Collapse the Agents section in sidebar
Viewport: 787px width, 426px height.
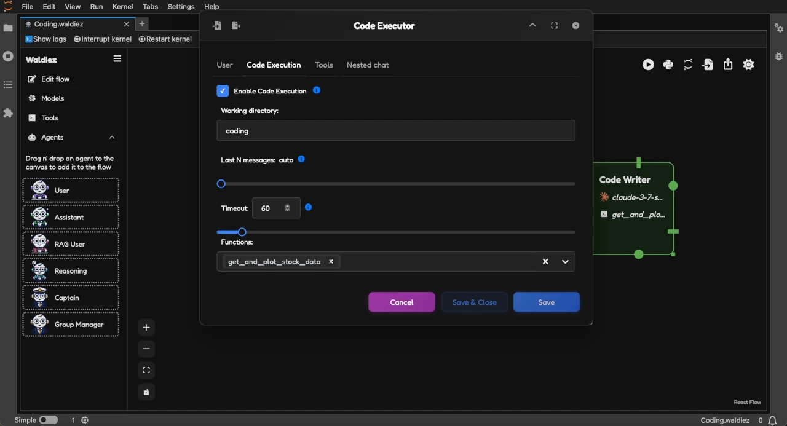(x=112, y=138)
